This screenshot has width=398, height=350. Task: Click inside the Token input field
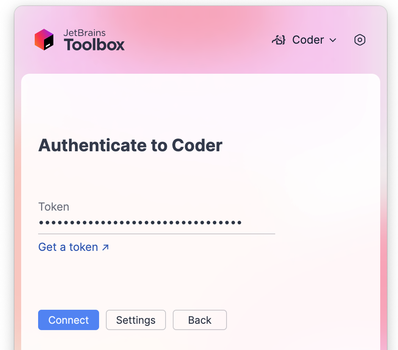157,222
